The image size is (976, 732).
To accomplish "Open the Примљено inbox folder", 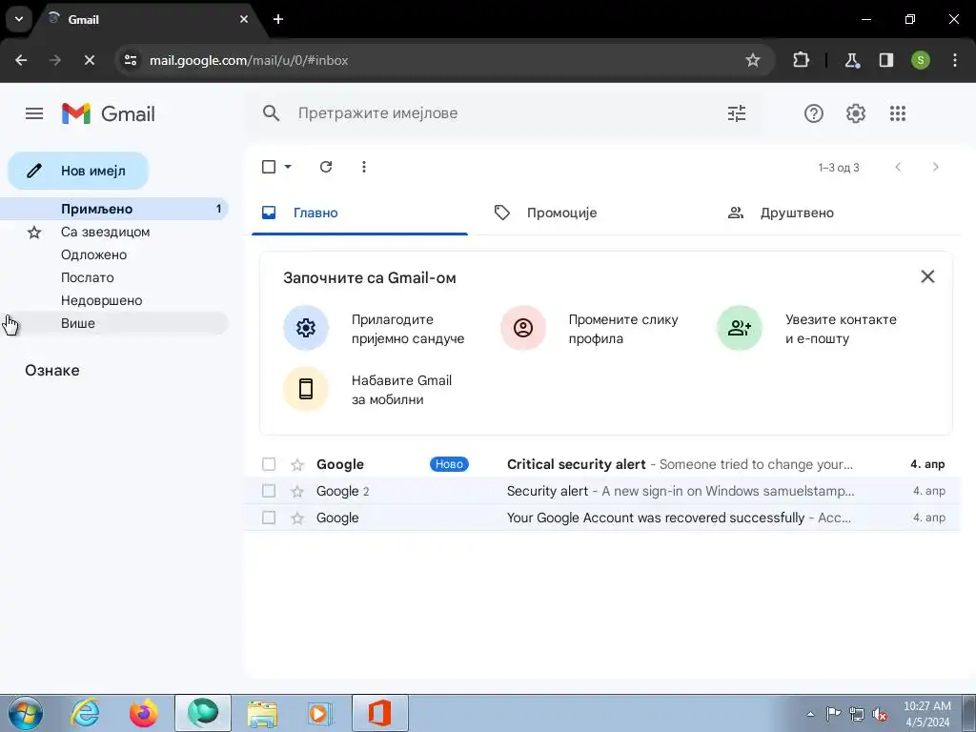I will pos(114,209).
